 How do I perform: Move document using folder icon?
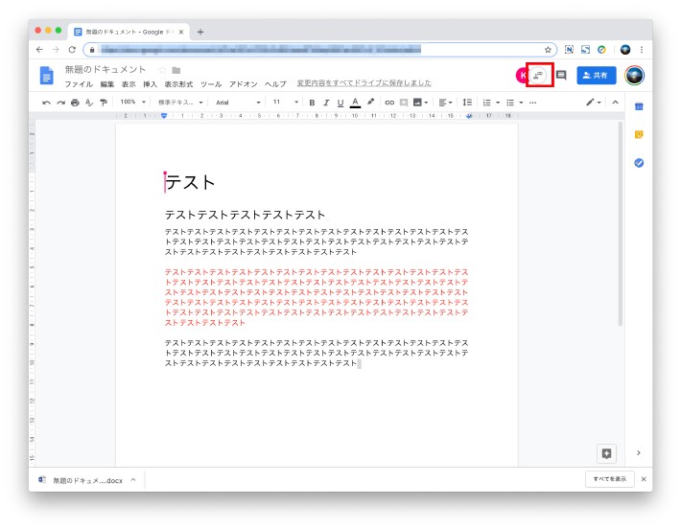point(176,70)
